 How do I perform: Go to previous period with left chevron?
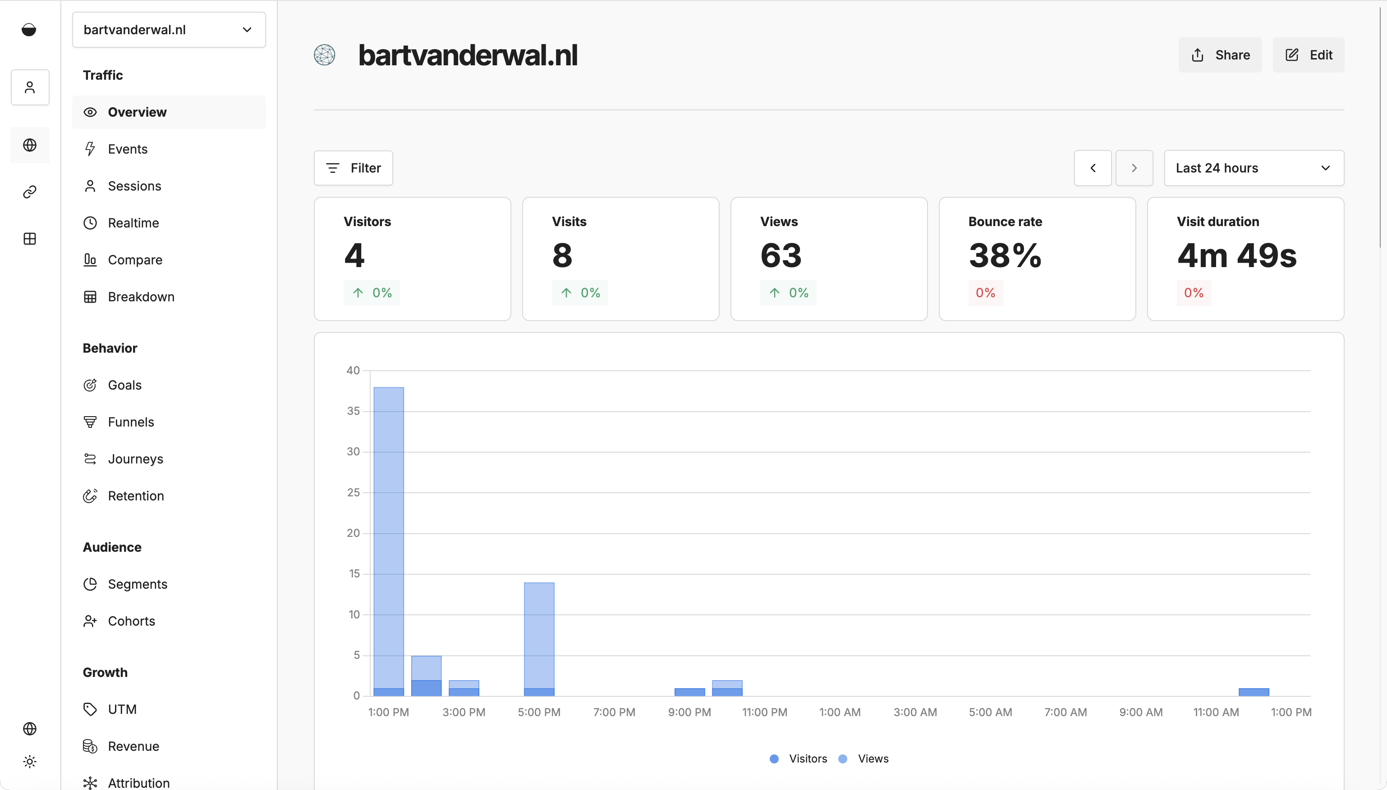[x=1092, y=168]
